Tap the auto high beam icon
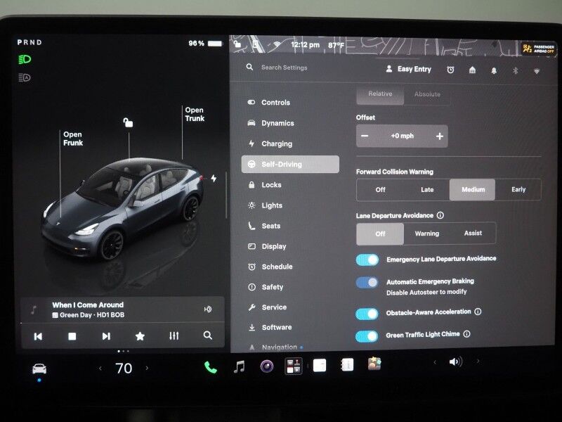The width and height of the screenshot is (562, 422). [25, 77]
